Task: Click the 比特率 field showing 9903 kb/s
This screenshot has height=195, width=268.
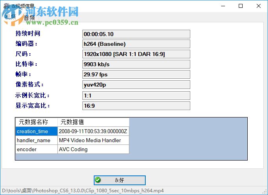Action: pyautogui.click(x=136, y=64)
